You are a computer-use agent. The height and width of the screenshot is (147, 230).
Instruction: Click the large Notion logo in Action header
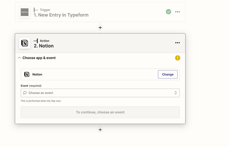24,43
